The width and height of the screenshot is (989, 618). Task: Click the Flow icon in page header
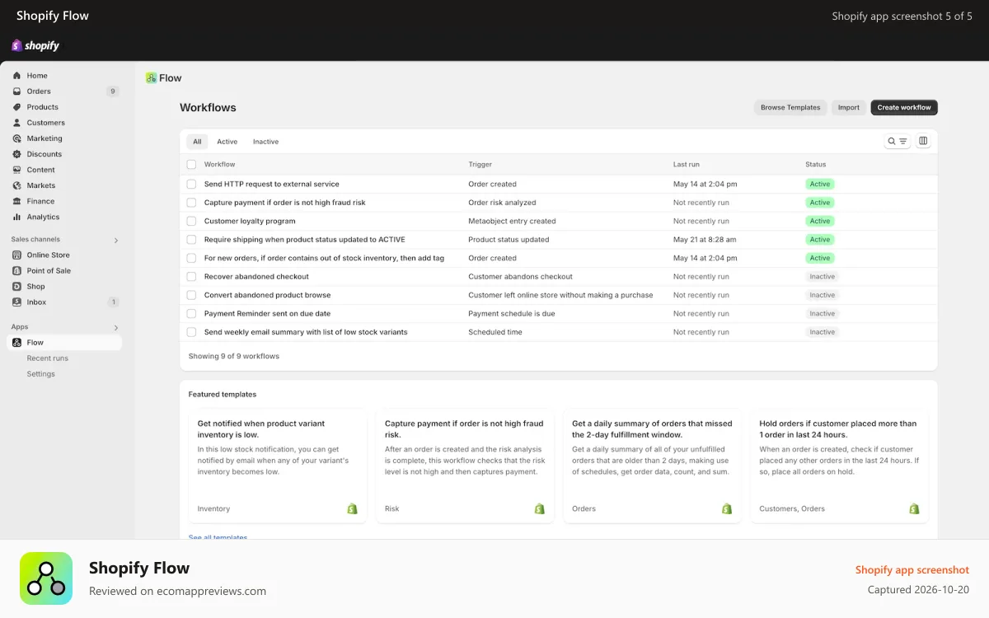(x=151, y=78)
